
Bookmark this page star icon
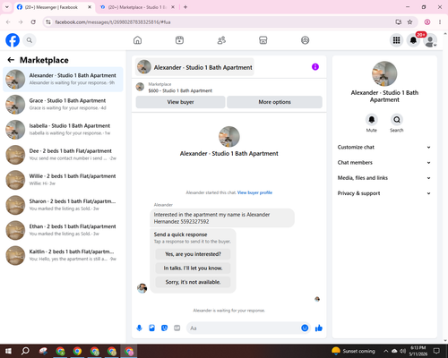tap(409, 22)
